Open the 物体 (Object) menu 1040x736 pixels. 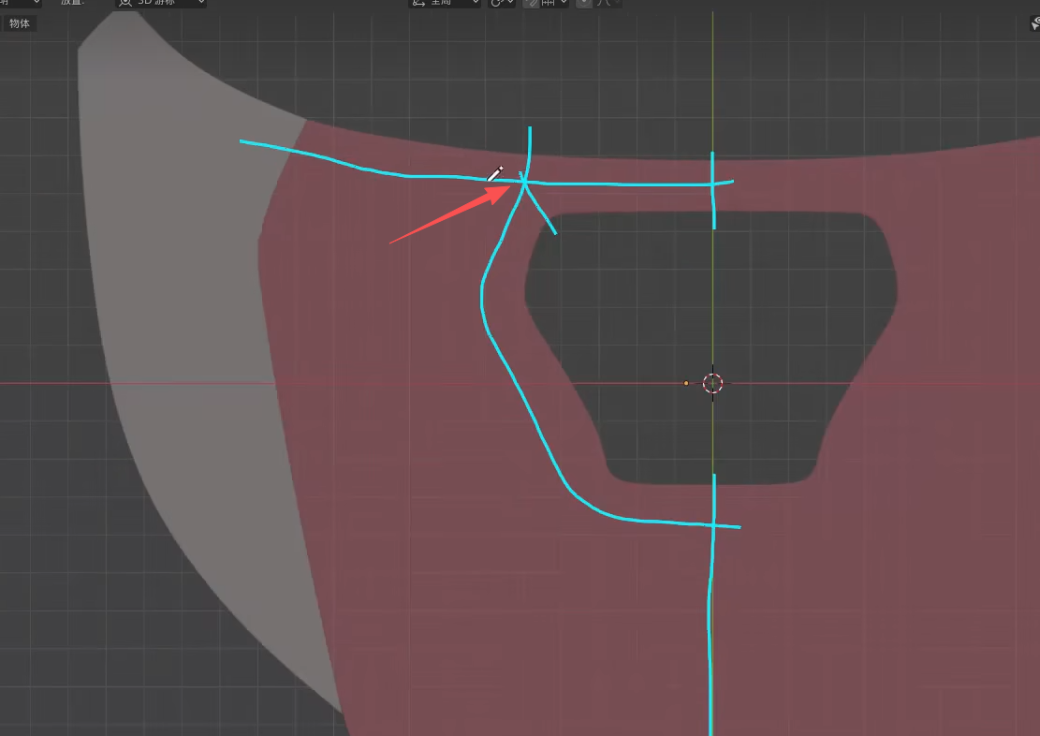click(x=20, y=24)
